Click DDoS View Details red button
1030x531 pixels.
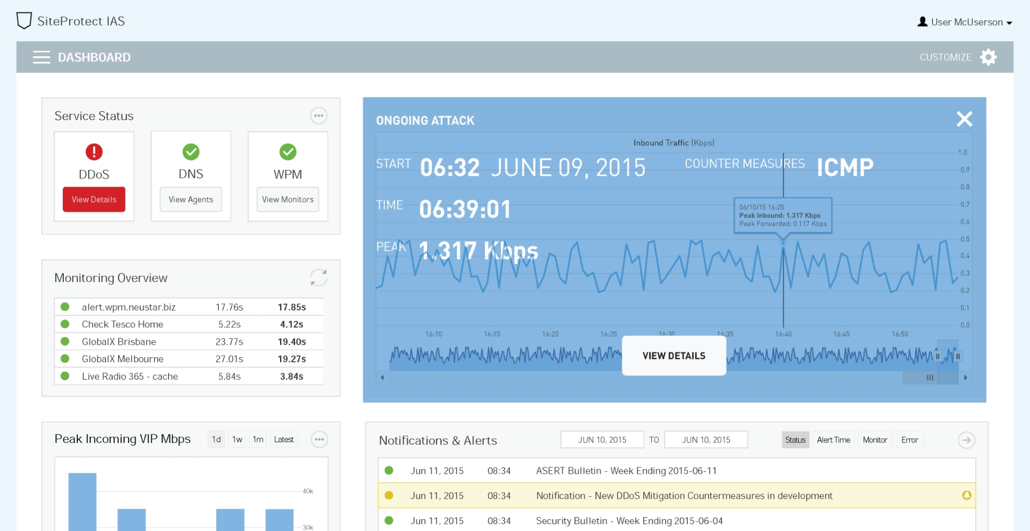click(x=94, y=200)
